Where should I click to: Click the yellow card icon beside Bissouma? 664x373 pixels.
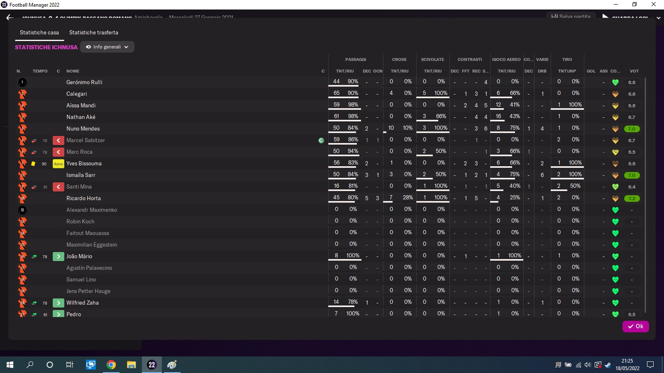(33, 164)
